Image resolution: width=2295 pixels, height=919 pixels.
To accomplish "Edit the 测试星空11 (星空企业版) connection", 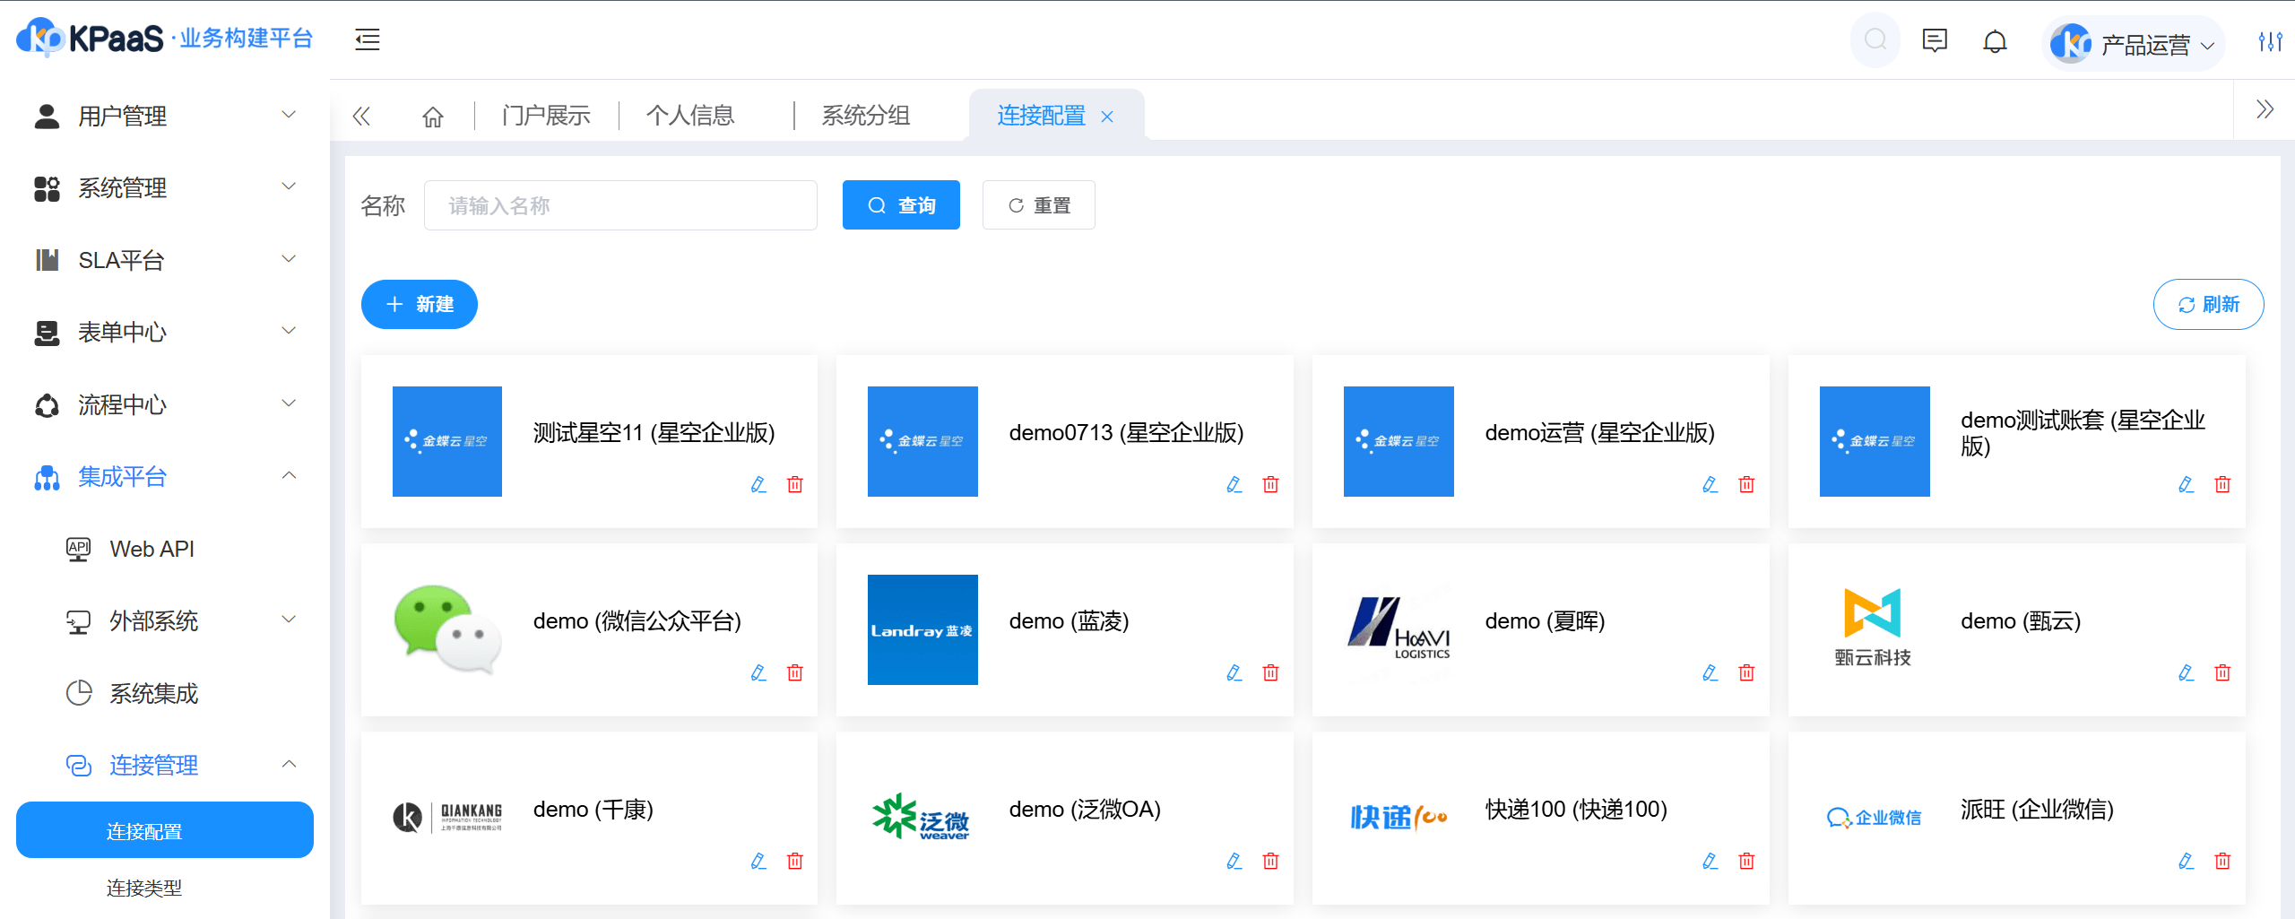I will (758, 484).
